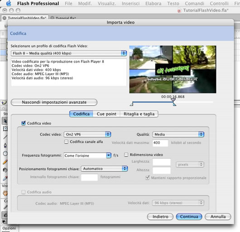The width and height of the screenshot is (240, 232).
Task: Select the Hand tool in the tools panel
Action: 5,193
